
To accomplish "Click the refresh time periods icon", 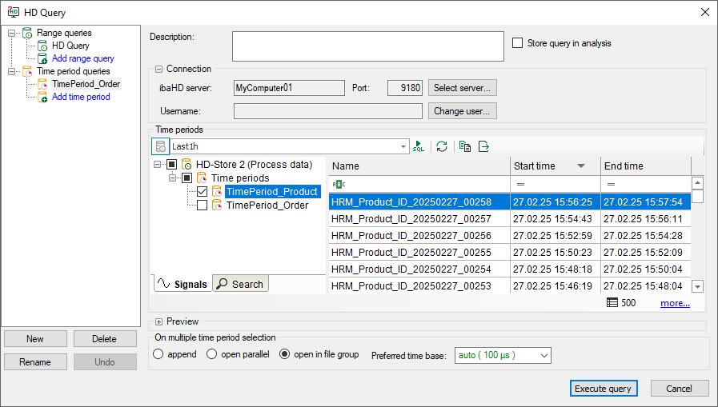I will [442, 146].
